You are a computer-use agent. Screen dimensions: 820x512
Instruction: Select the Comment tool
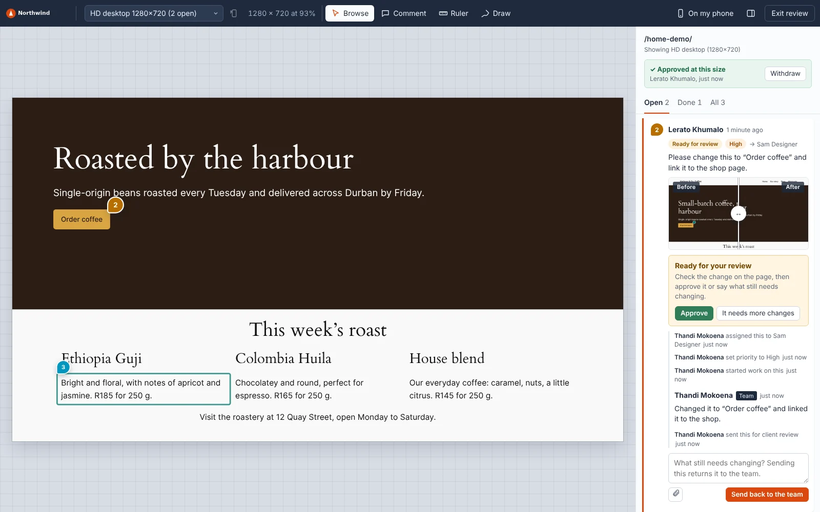tap(404, 13)
